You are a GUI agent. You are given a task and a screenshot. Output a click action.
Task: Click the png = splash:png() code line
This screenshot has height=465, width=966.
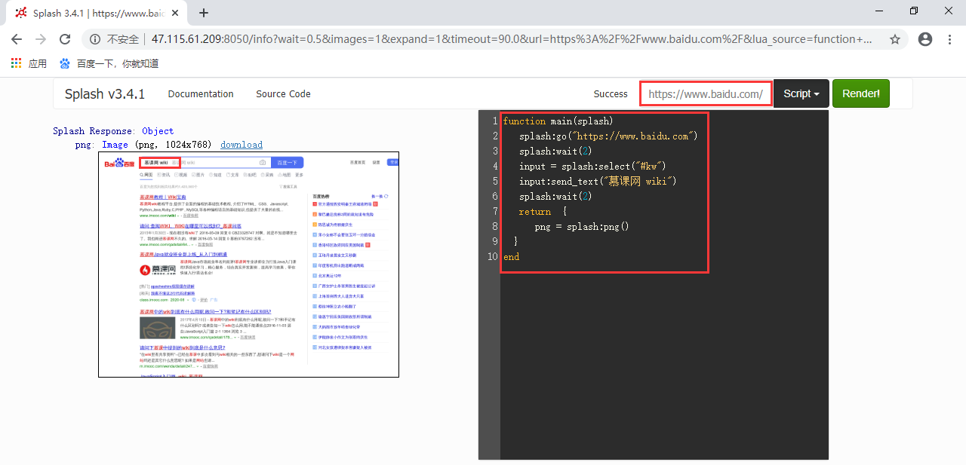582,227
